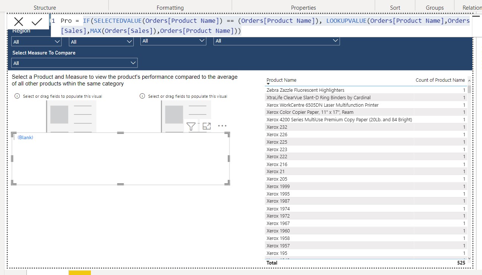This screenshot has height=275, width=482.
Task: Sort by Count of Product Name header
Action: coord(440,80)
